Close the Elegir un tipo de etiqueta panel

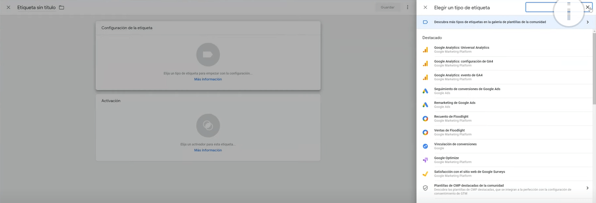tap(425, 7)
